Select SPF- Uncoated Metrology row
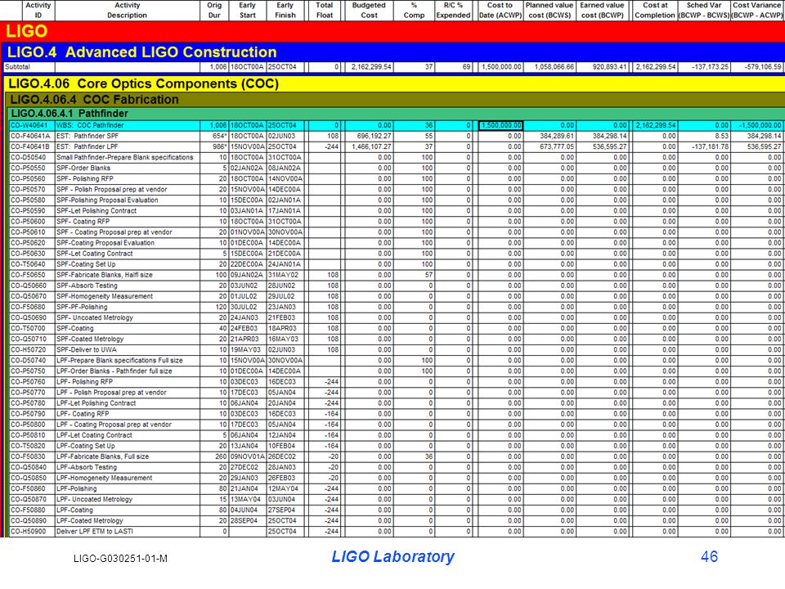Image resolution: width=785 pixels, height=589 pixels. coord(397,317)
